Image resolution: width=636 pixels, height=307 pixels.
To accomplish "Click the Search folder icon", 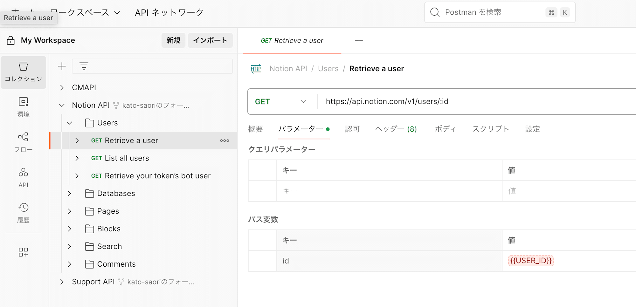I will (90, 247).
